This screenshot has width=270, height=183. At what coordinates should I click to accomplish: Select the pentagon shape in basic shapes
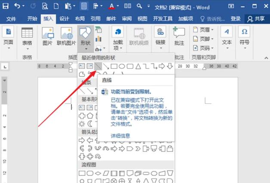click(x=90, y=116)
